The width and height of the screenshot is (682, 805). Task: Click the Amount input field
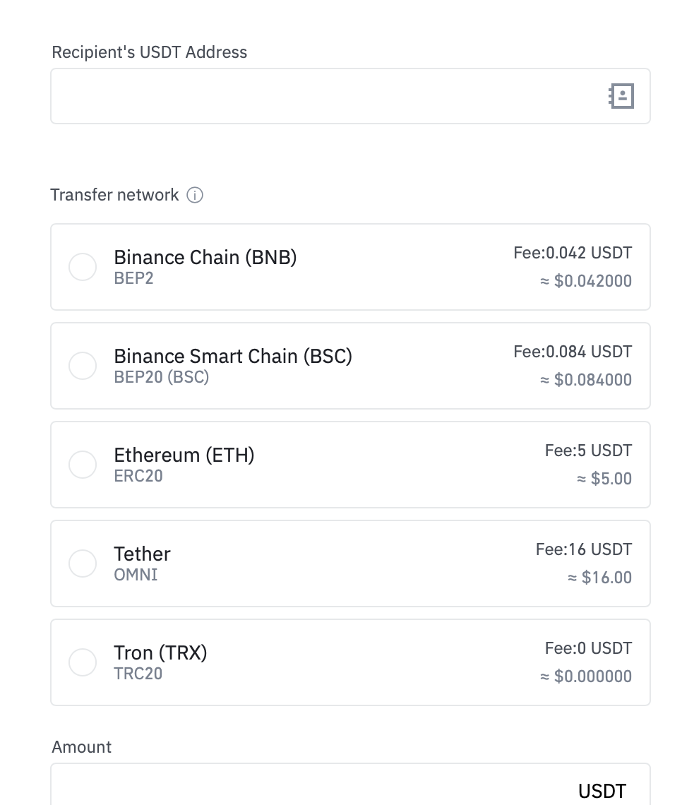tap(350, 785)
